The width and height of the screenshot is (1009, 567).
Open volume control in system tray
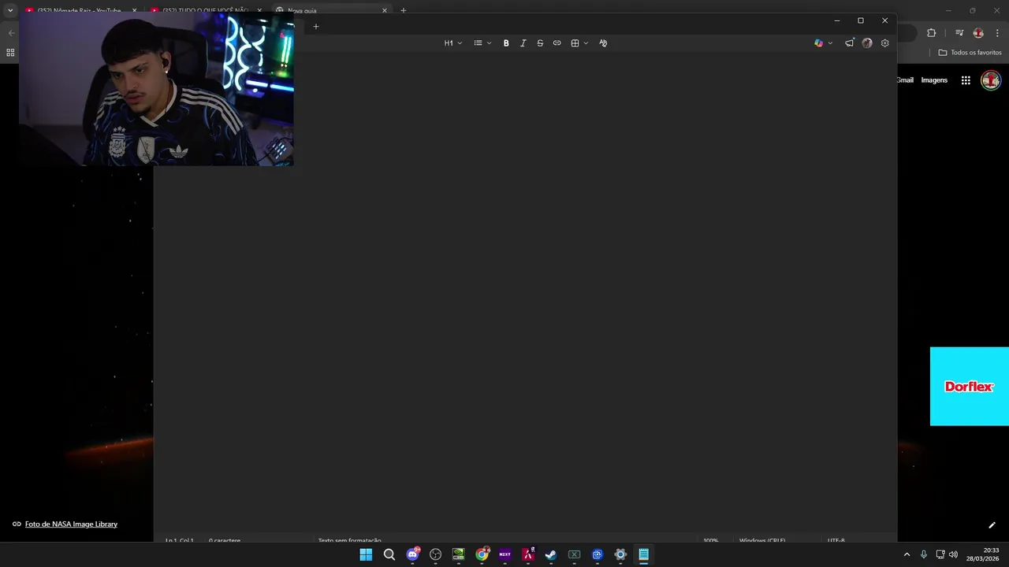953,554
